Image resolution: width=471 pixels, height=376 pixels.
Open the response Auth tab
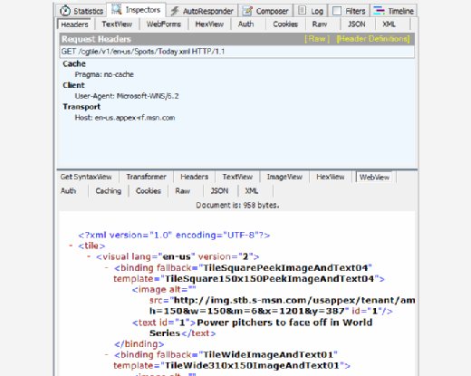click(x=68, y=191)
